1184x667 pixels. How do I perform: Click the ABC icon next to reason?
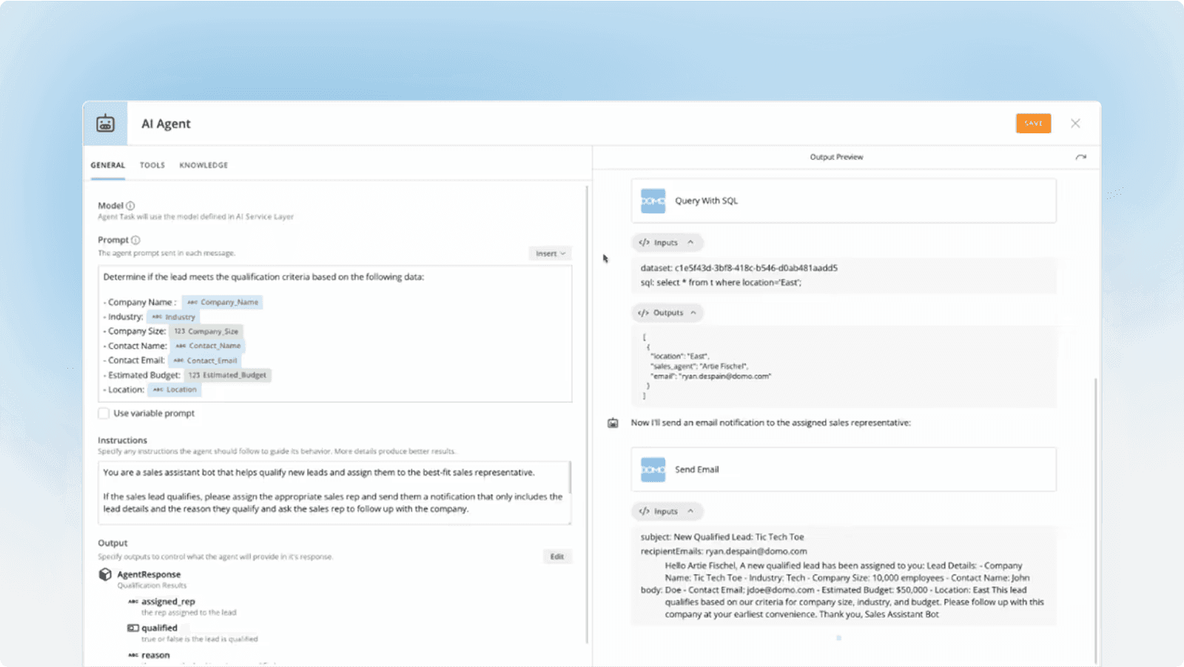click(133, 655)
